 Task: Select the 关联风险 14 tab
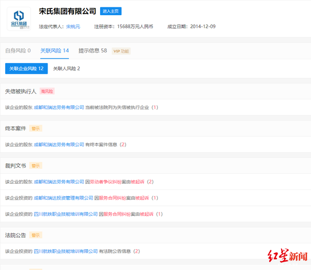(54, 51)
